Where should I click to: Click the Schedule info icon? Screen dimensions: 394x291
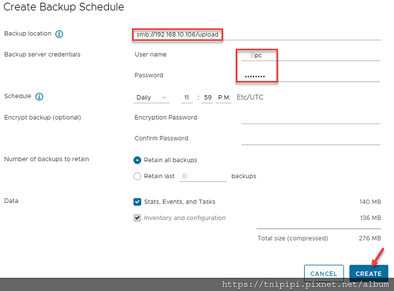point(39,97)
